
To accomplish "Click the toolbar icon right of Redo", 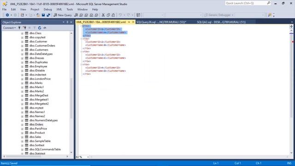I will (x=138, y=15).
